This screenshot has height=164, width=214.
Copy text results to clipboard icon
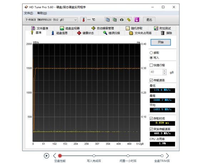[108, 20]
